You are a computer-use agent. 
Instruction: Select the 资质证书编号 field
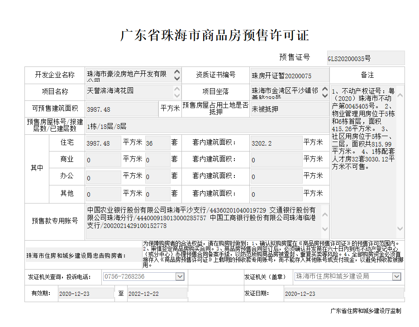click(289, 76)
